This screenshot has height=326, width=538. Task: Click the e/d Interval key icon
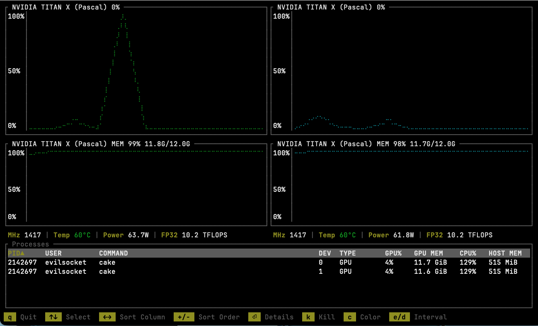[399, 317]
